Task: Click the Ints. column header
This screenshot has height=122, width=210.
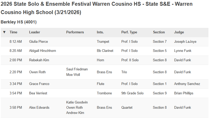Action: click(100, 32)
